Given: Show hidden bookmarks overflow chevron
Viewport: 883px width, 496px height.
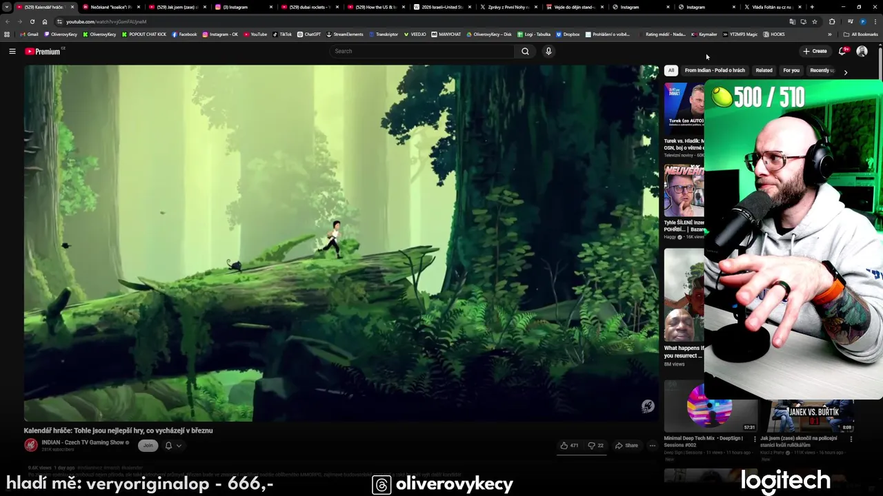Looking at the screenshot, I should [x=829, y=34].
